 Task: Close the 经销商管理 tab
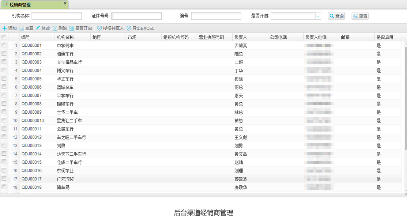(65, 3)
